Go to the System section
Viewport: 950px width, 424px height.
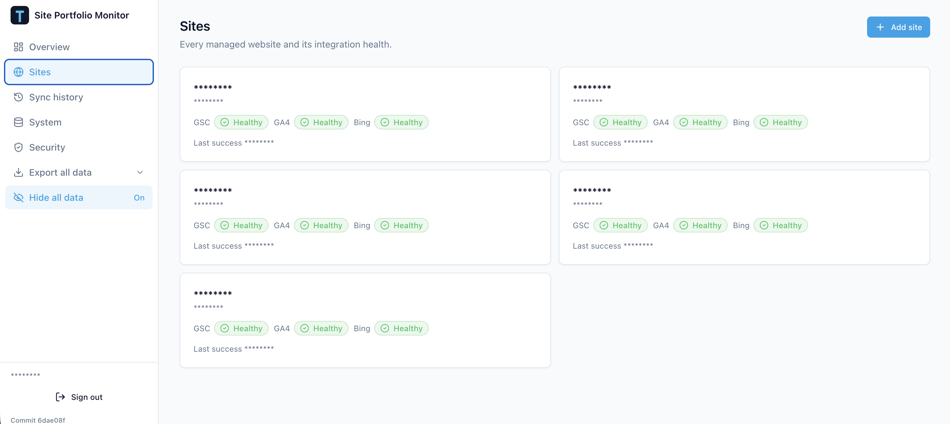click(79, 122)
